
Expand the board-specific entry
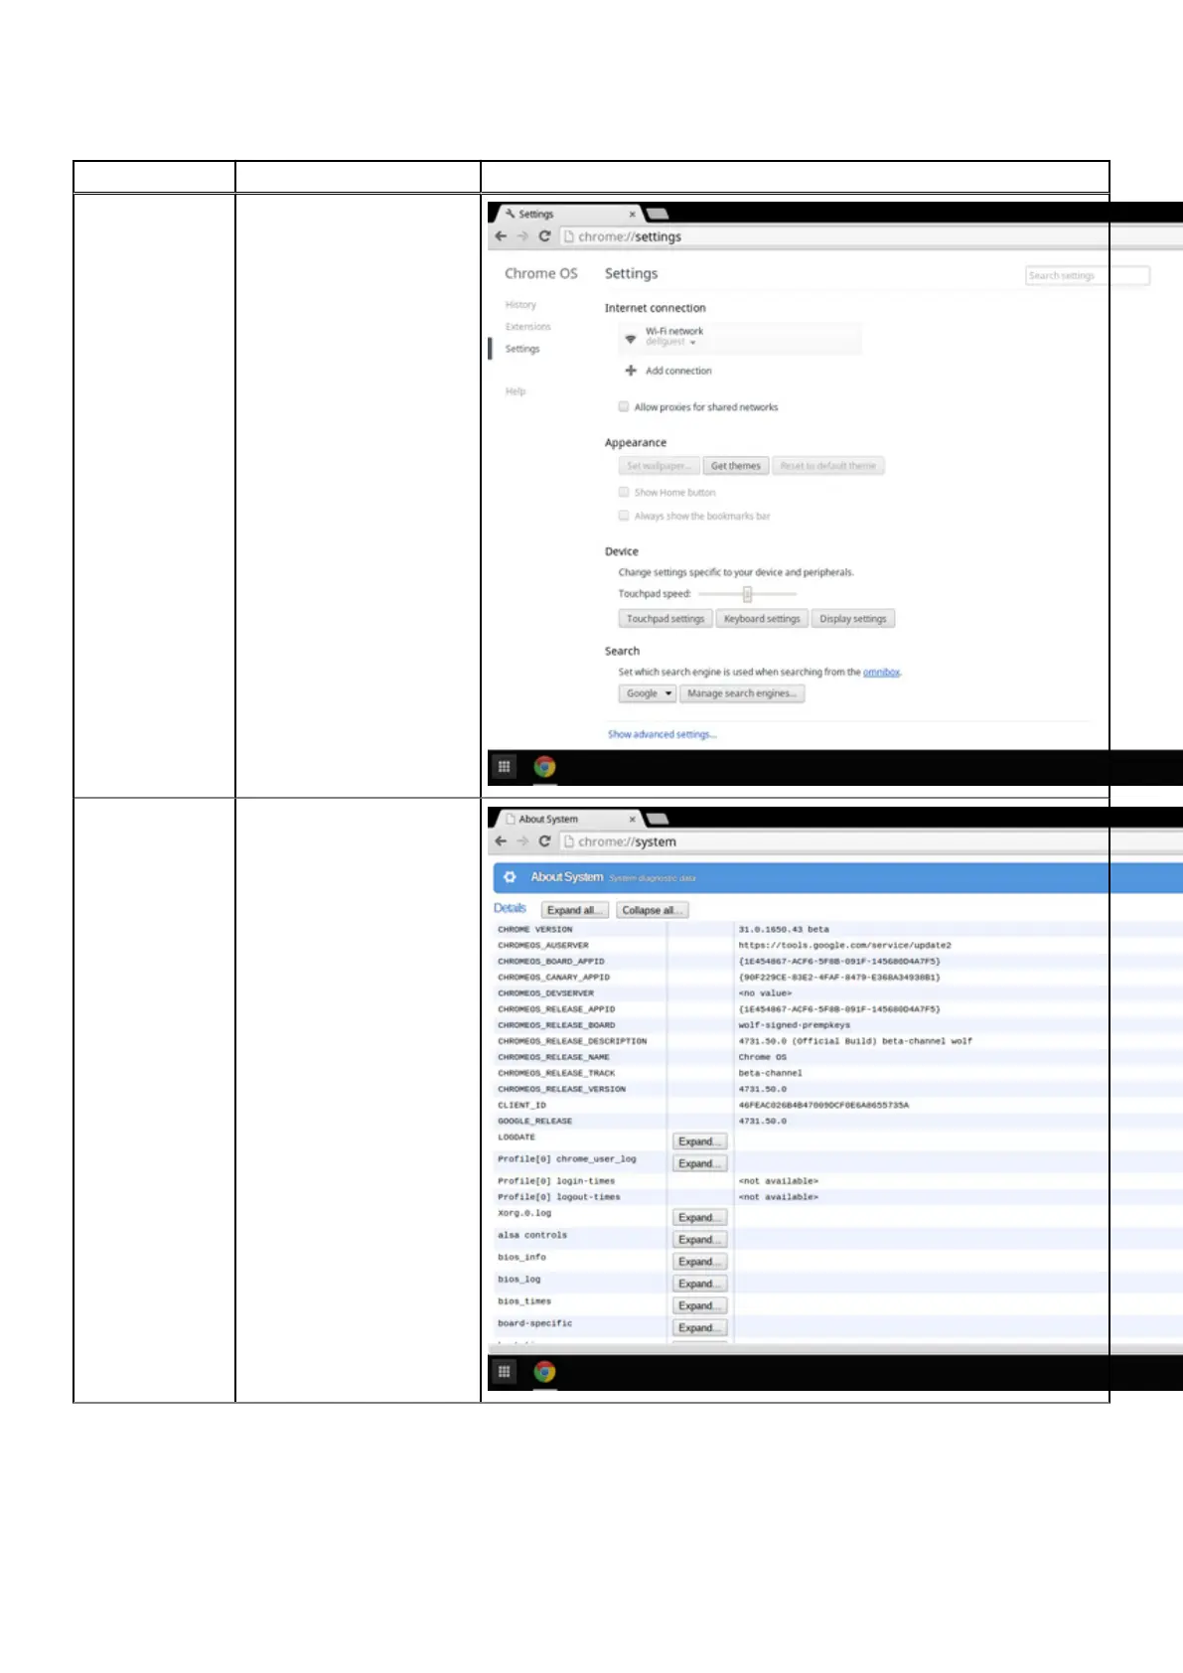coord(700,1327)
